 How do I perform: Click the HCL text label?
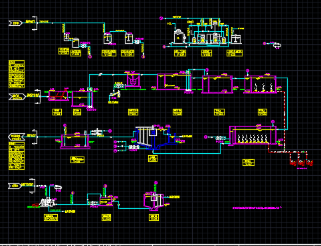click(169, 23)
